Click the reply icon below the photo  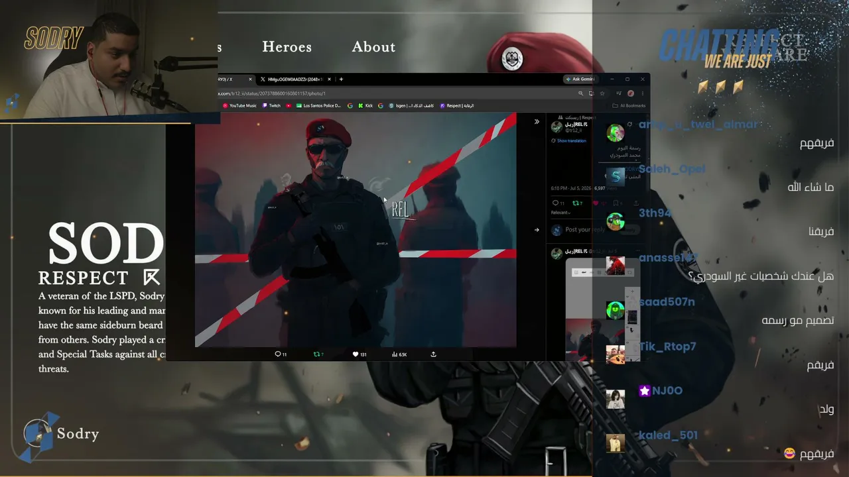pos(278,354)
